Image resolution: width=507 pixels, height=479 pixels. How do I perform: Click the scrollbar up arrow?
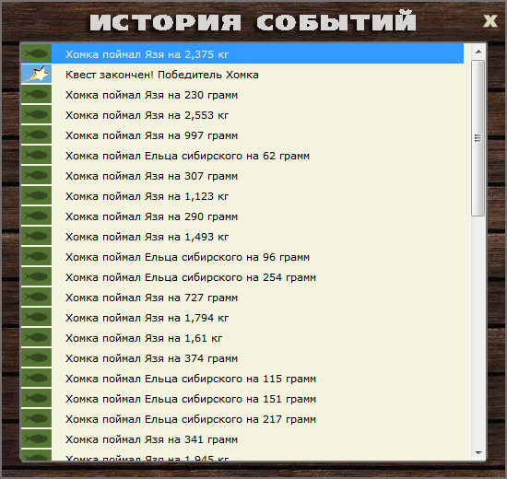point(478,52)
